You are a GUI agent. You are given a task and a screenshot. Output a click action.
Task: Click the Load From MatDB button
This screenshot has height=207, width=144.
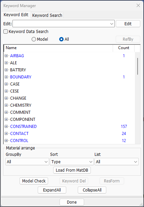(x=72, y=170)
